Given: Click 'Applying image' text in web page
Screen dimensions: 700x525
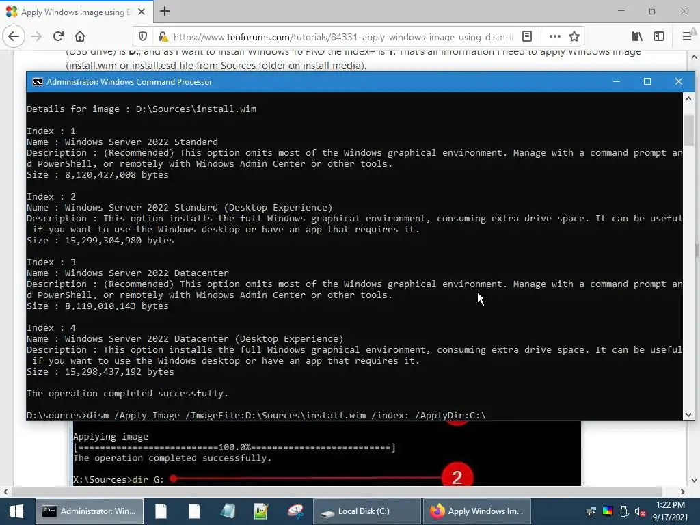Looking at the screenshot, I should point(110,437).
